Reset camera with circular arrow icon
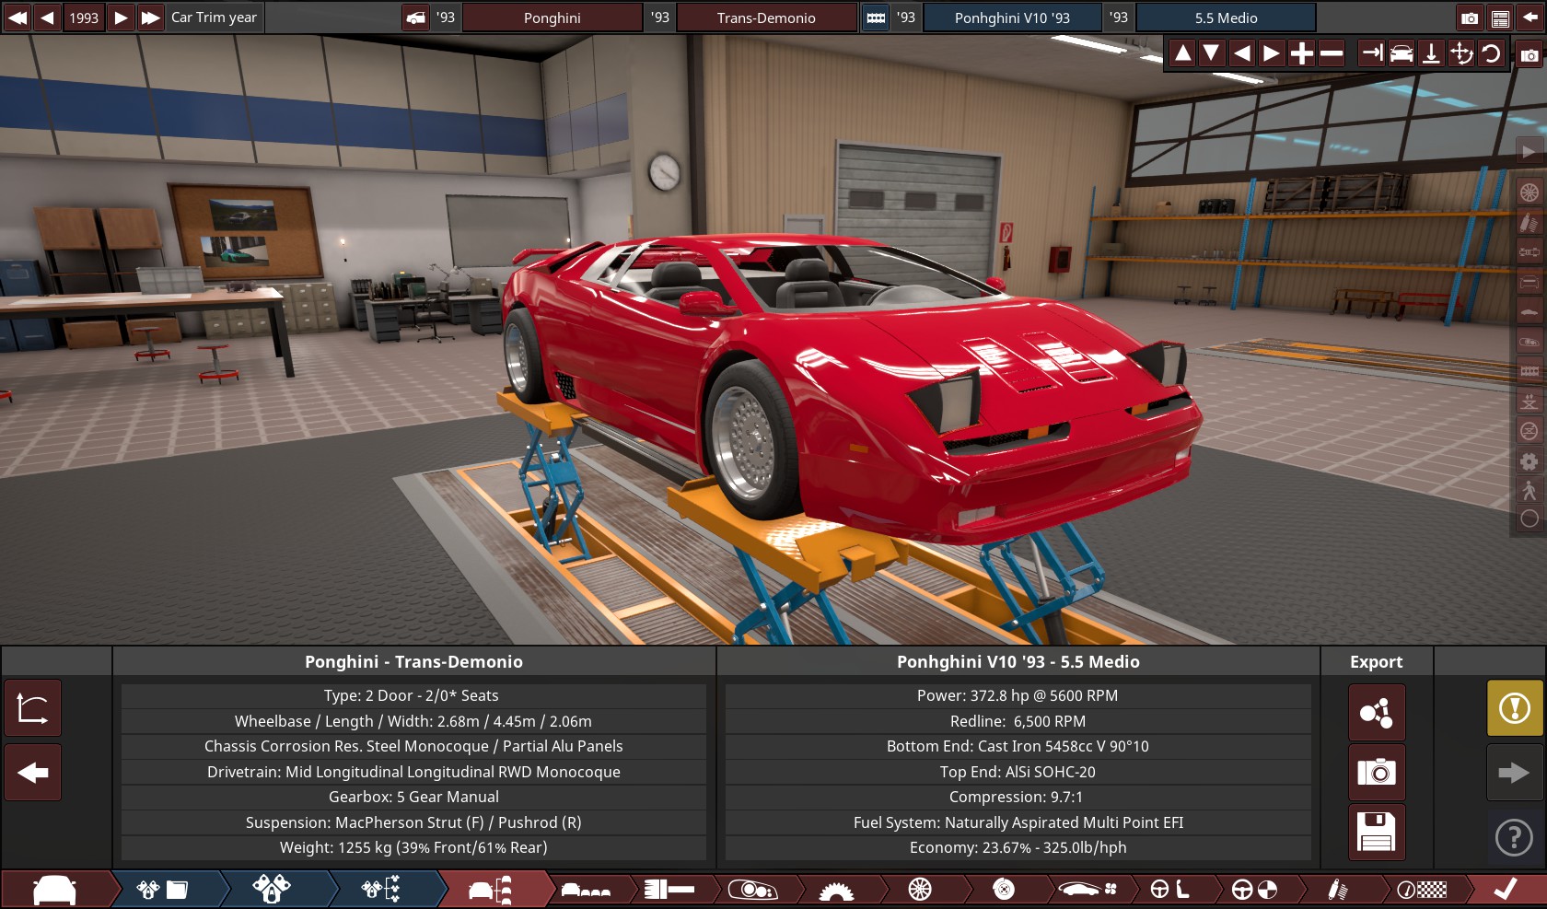The width and height of the screenshot is (1547, 909). point(1491,53)
